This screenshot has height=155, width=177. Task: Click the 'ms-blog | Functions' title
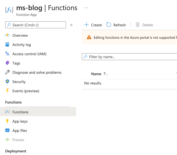47,8
